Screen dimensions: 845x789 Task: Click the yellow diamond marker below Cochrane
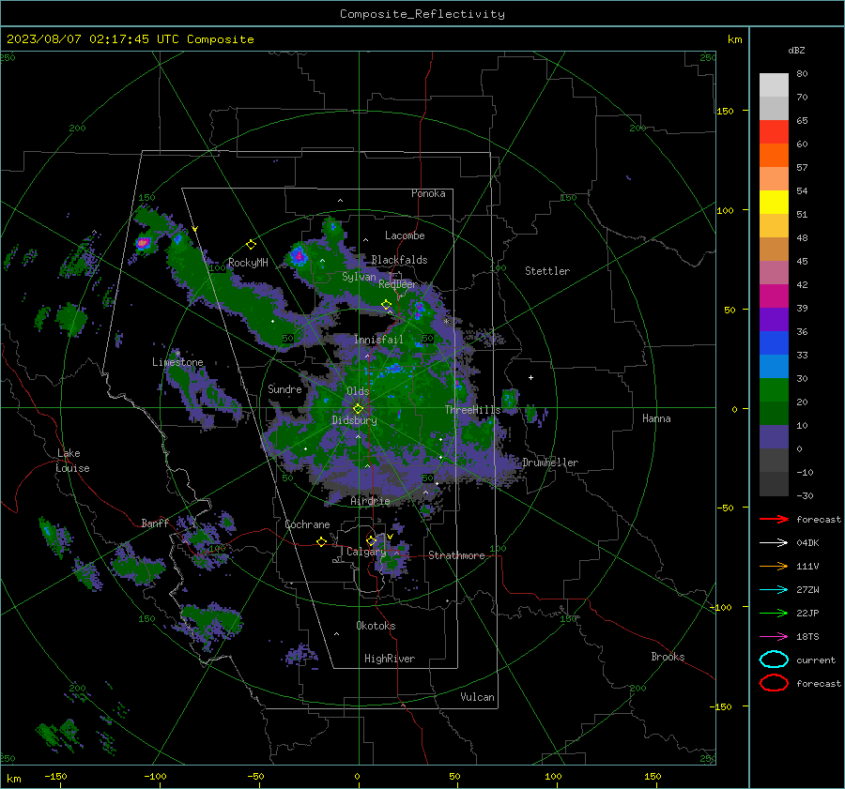click(321, 542)
